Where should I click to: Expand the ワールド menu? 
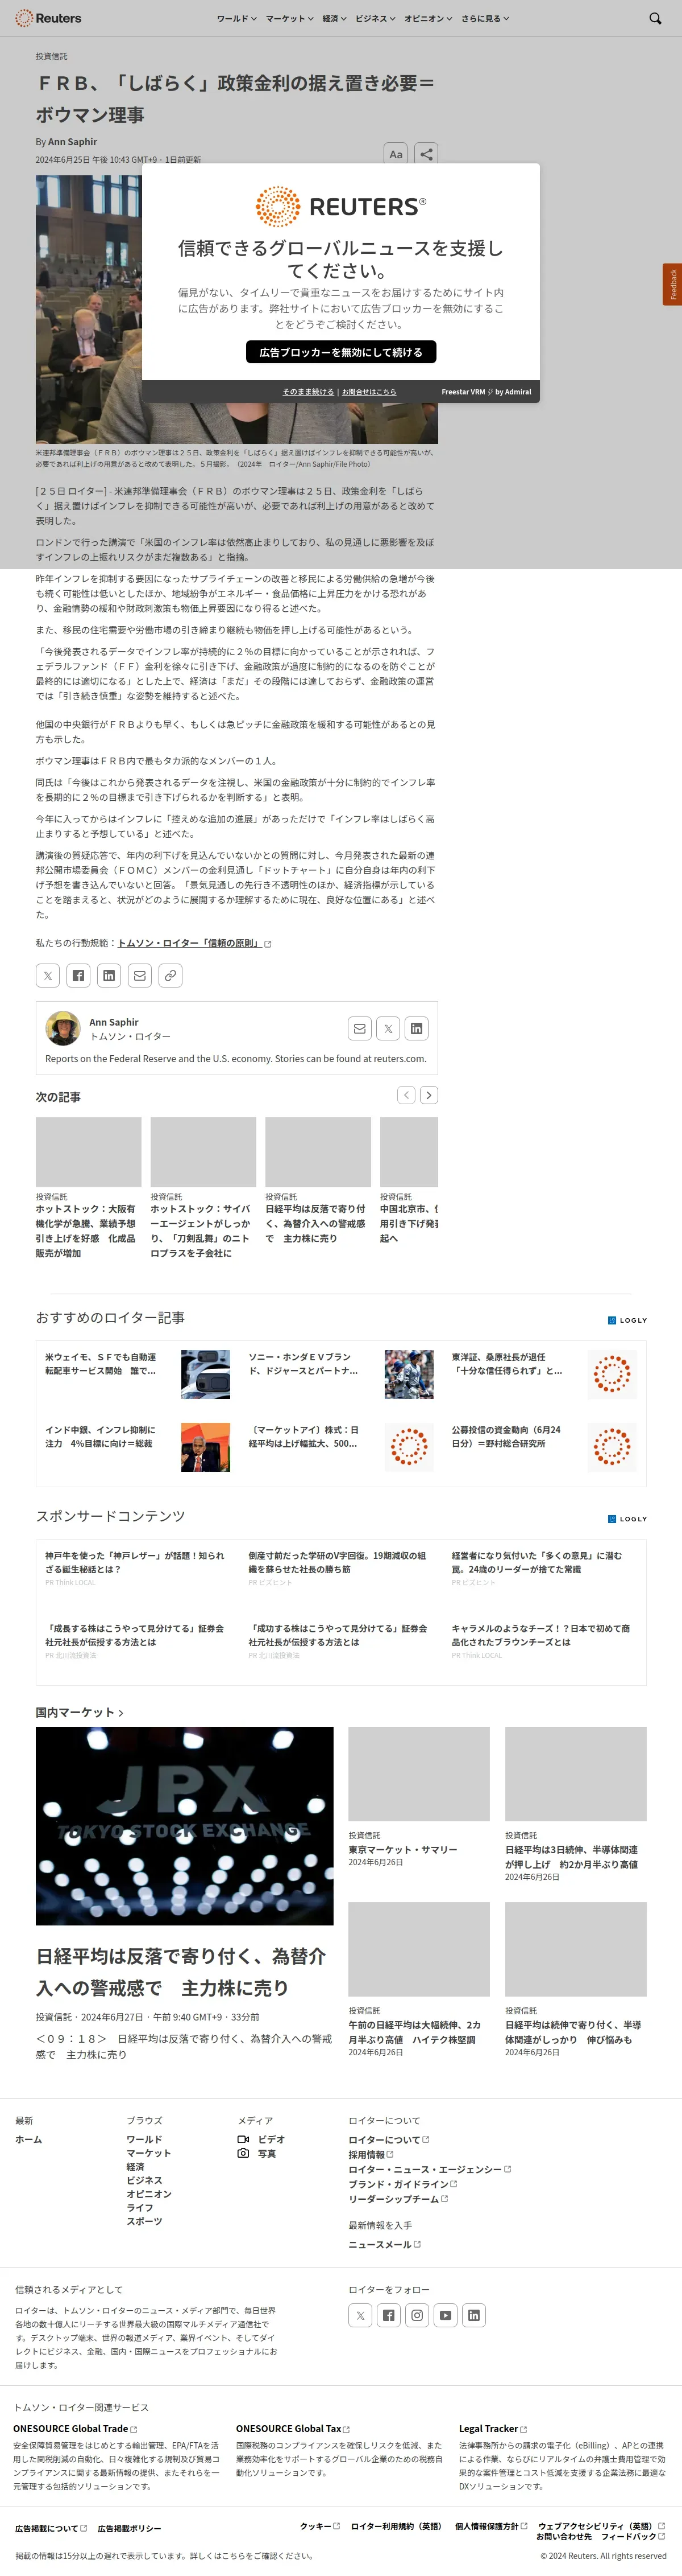(x=236, y=18)
